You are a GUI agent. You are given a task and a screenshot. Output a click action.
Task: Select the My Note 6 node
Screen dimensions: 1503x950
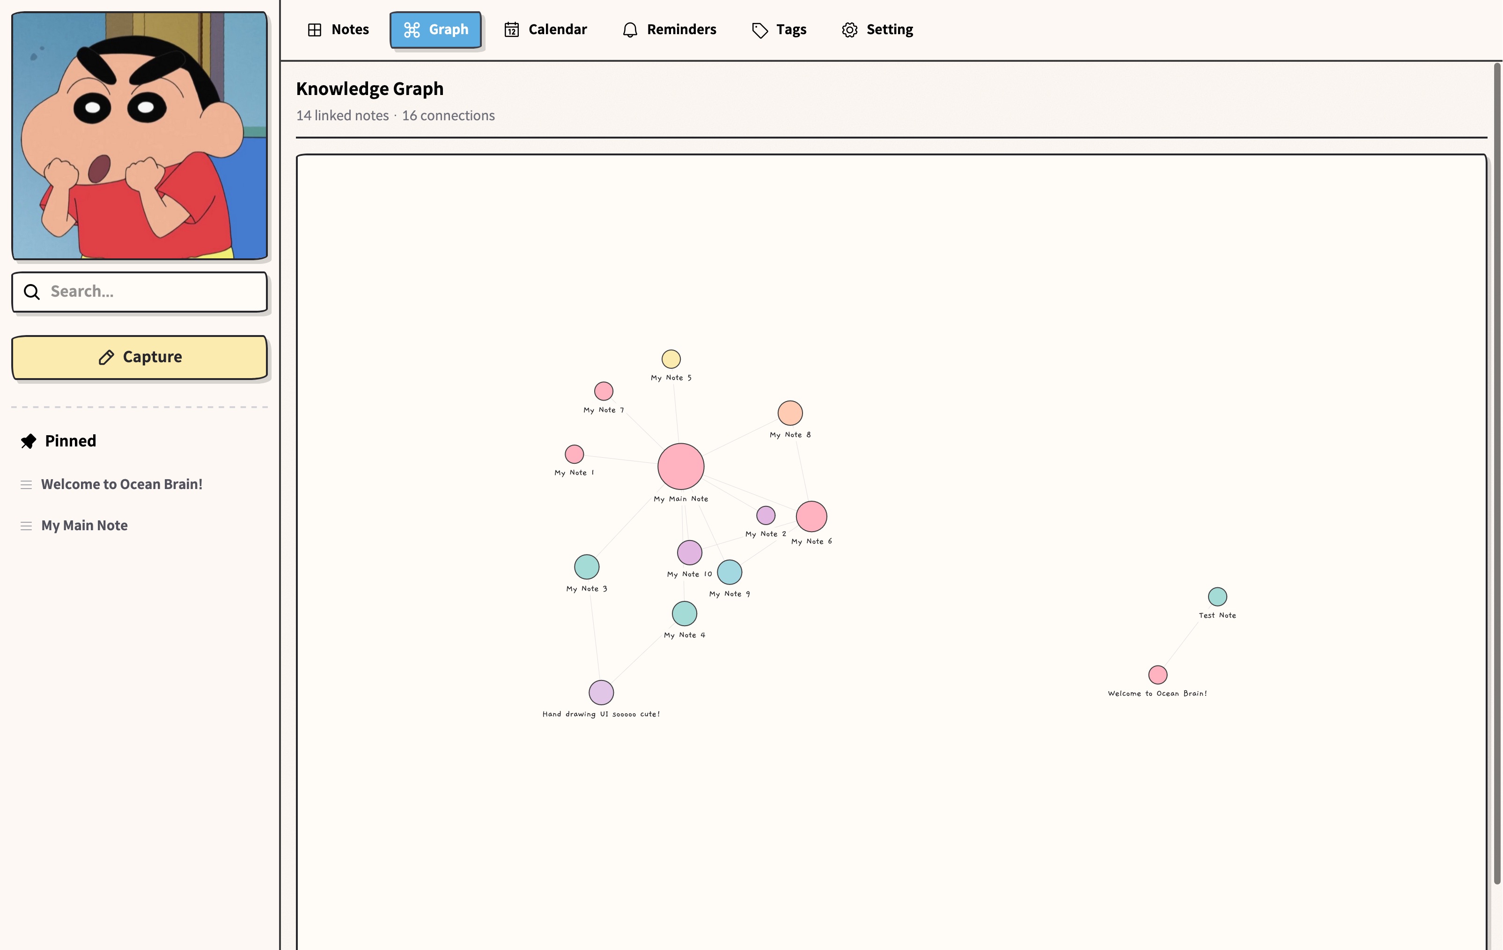[x=811, y=517]
